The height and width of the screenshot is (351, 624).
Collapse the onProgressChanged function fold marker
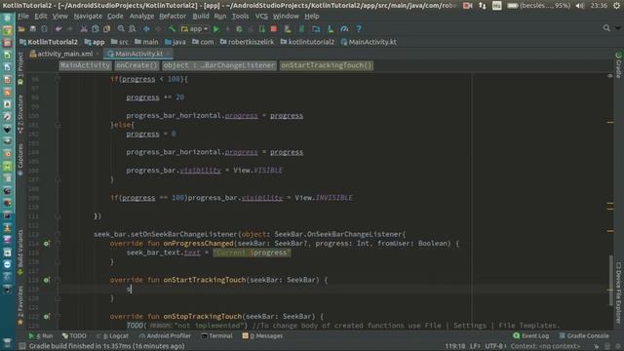pyautogui.click(x=58, y=243)
